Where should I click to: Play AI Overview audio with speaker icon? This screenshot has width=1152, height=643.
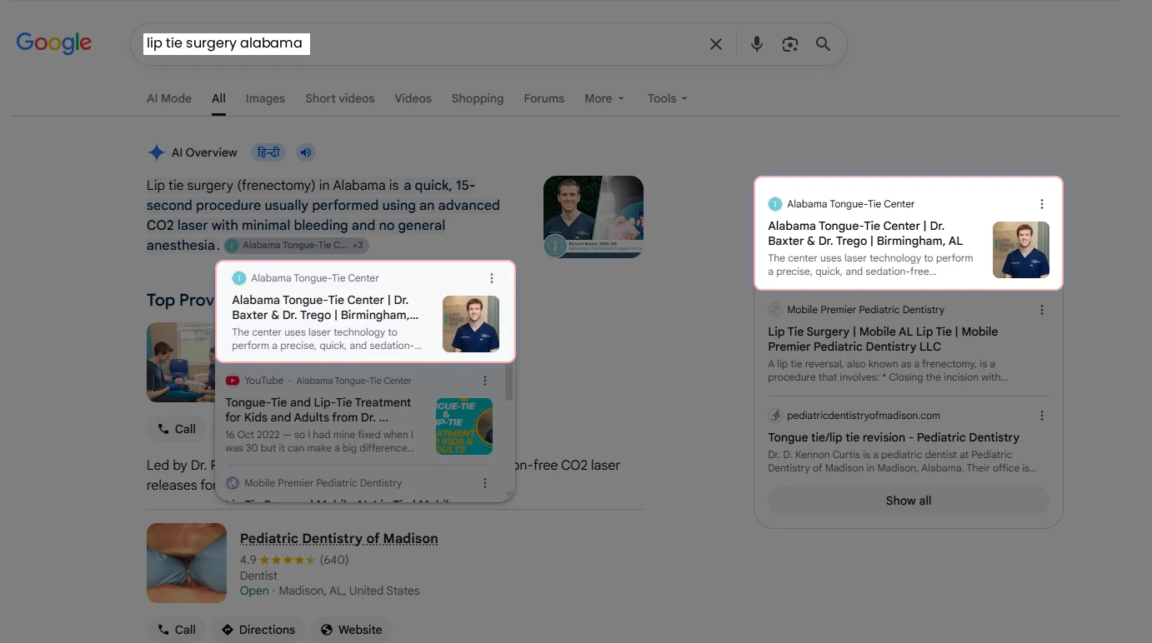(x=306, y=152)
